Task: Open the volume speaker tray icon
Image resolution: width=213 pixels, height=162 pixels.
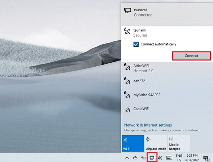Action: [160, 158]
